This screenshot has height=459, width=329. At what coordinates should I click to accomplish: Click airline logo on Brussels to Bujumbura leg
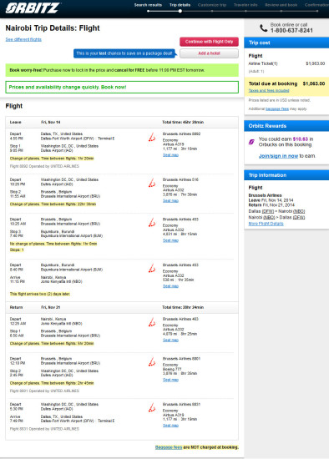pos(152,223)
